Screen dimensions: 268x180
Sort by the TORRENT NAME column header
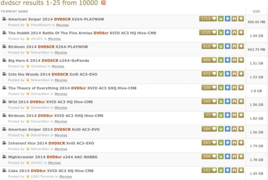(x=14, y=11)
